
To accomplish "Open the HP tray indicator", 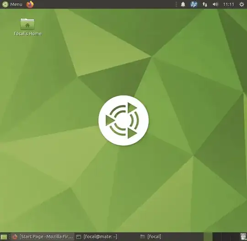I will click(194, 5).
